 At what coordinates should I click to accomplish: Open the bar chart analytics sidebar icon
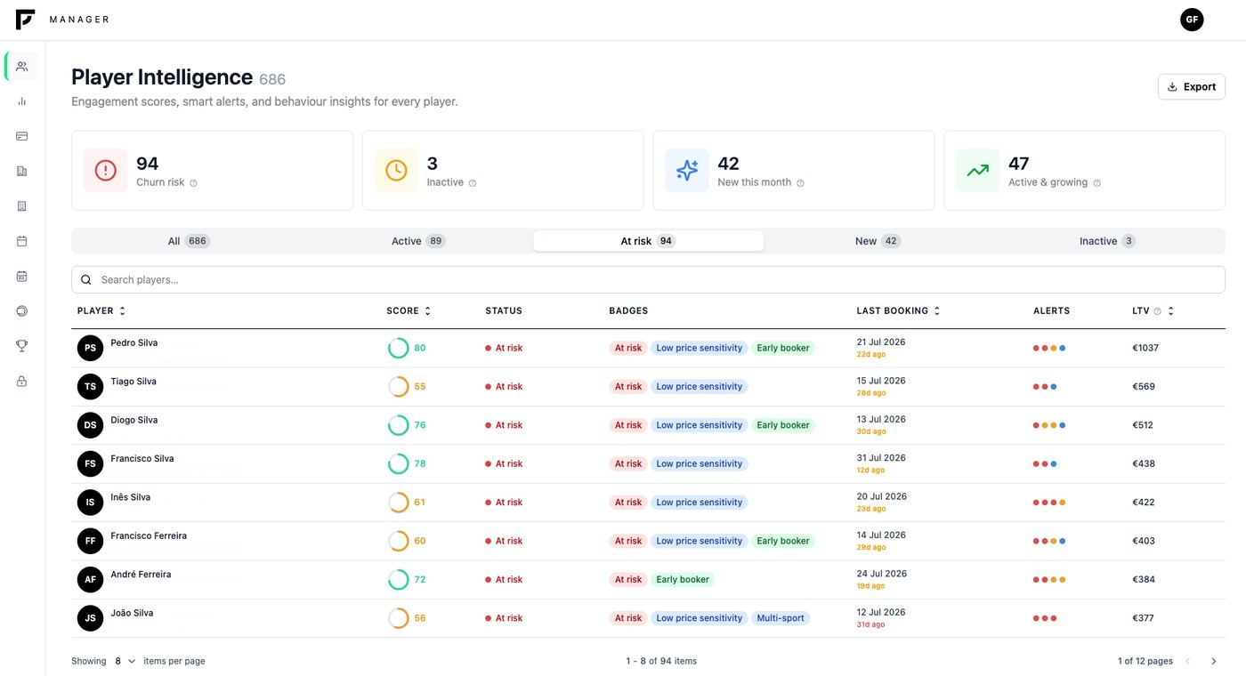(x=22, y=101)
